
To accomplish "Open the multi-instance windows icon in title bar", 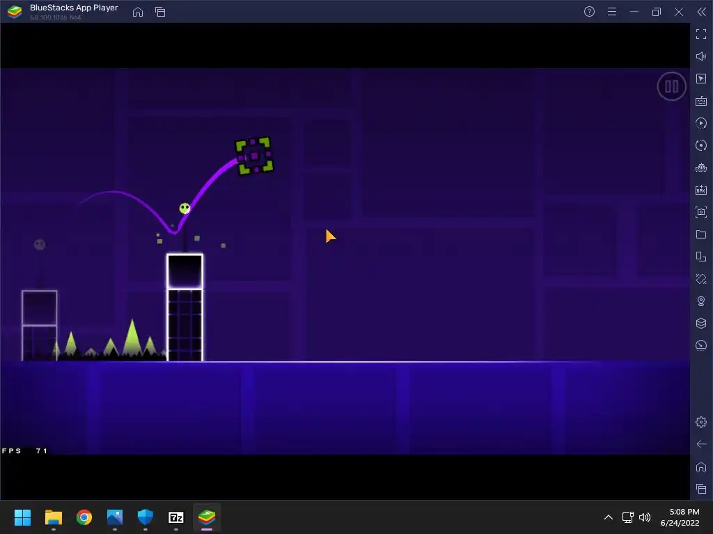I will tap(160, 12).
